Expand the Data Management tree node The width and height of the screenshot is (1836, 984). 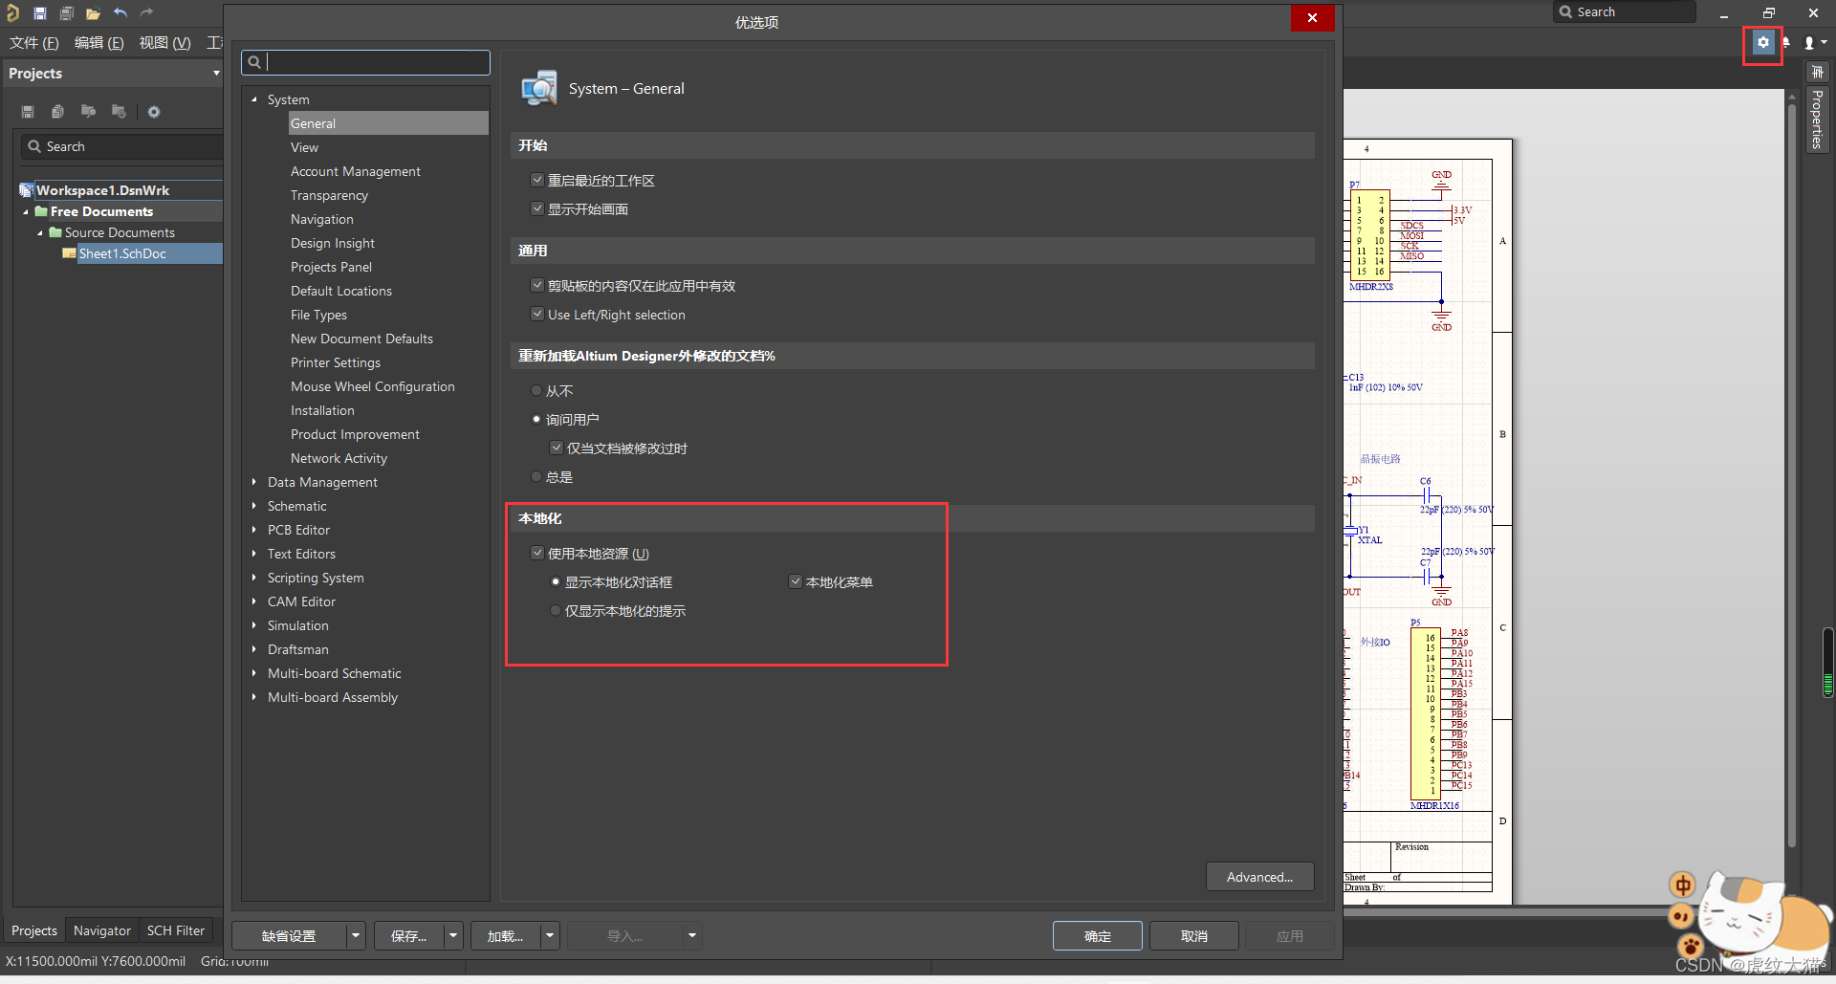(254, 482)
